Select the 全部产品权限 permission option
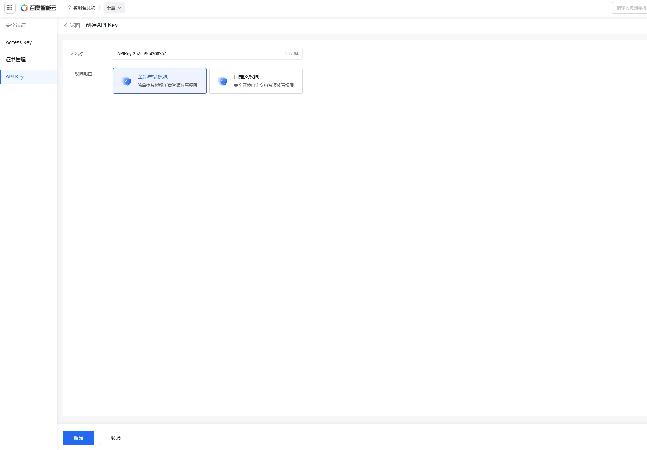647x450 pixels. (160, 81)
